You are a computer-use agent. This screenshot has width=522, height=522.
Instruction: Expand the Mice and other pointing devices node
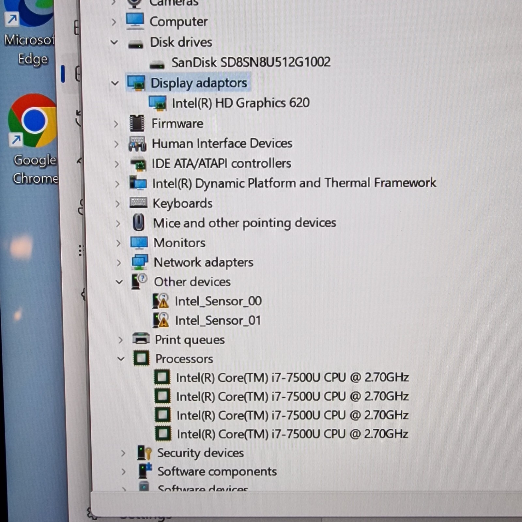pyautogui.click(x=118, y=223)
